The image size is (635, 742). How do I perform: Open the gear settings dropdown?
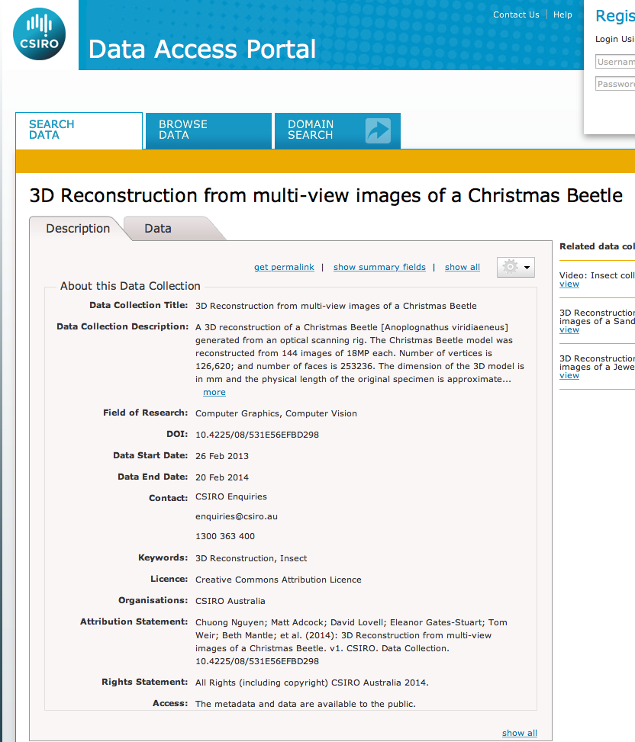(x=516, y=267)
